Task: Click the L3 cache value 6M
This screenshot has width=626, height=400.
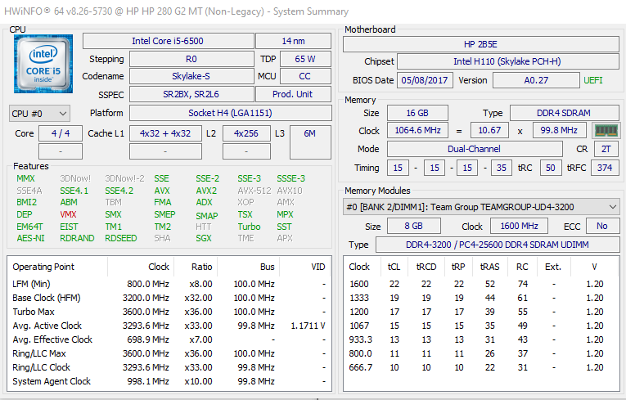Action: click(310, 142)
